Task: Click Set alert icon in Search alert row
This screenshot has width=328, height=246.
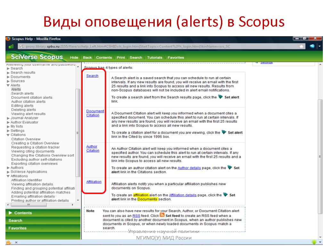Action: (x=220, y=97)
